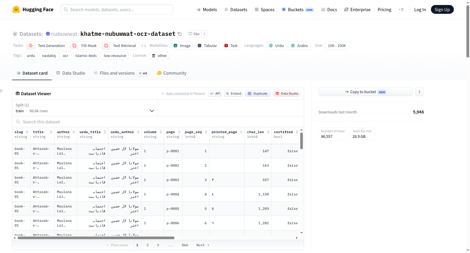Click the islamic-texts tag
The height and width of the screenshot is (253, 470).
[86, 56]
